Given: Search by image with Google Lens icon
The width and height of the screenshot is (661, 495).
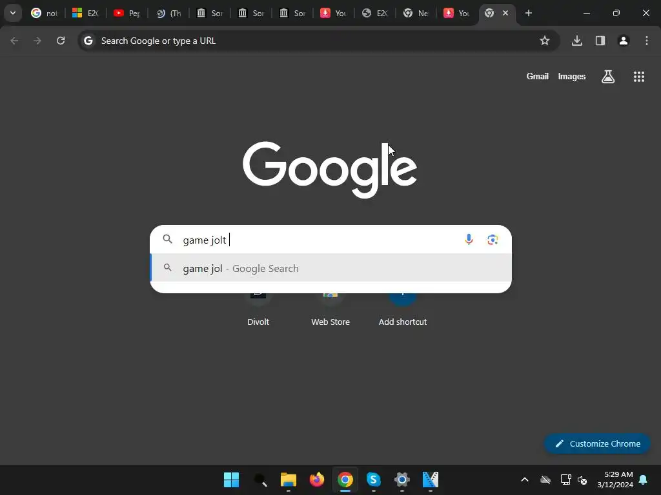Looking at the screenshot, I should pyautogui.click(x=493, y=240).
